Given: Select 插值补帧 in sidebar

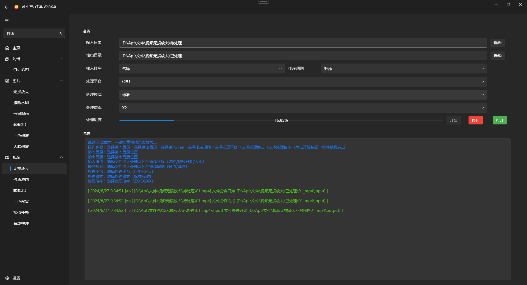Looking at the screenshot, I should pos(34,212).
